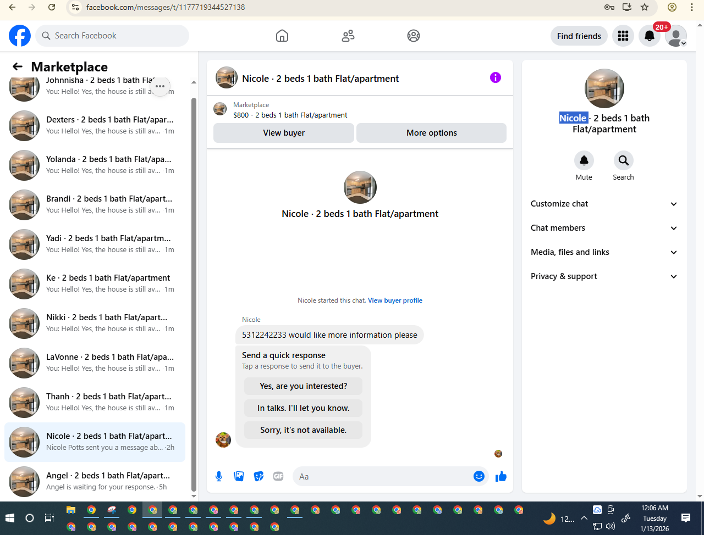Click the Chrome address bar URL
The height and width of the screenshot is (535, 704).
pos(166,7)
